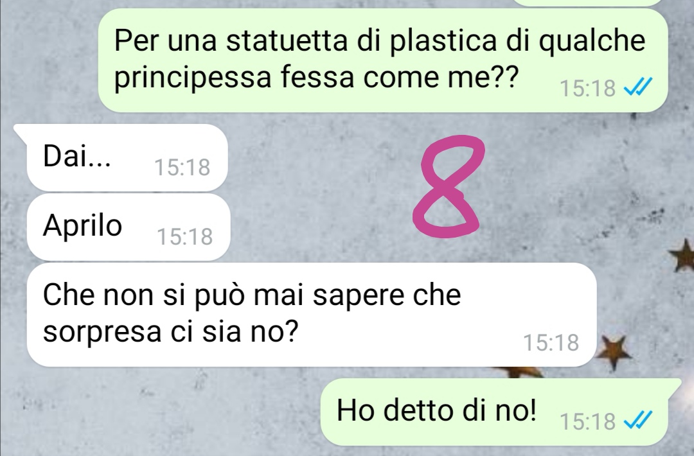Screen dimensions: 694x456
Task: Tap the pink hand-drawn number 8
Action: 448,186
